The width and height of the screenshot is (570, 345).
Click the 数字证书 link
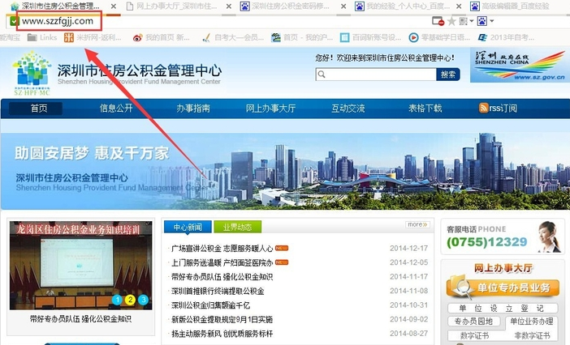point(474,335)
